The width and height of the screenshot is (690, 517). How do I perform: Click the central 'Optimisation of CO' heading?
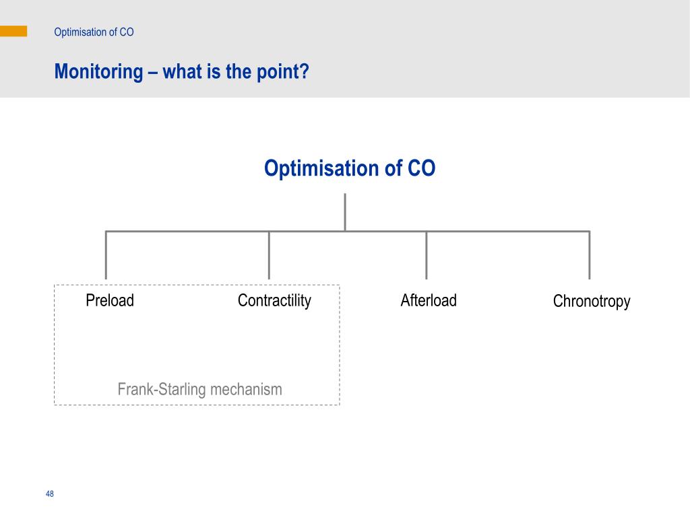(x=350, y=168)
